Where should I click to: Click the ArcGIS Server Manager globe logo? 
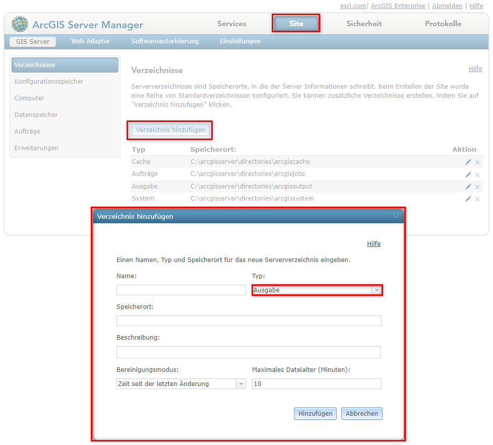pos(20,24)
